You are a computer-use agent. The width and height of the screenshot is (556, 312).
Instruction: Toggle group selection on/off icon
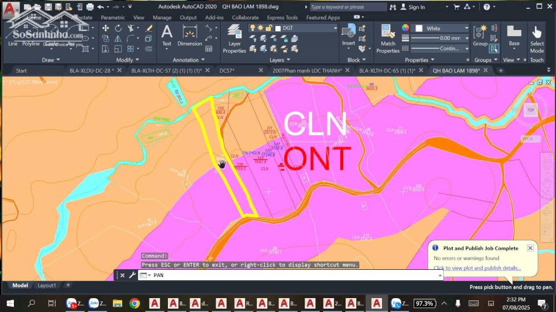[x=494, y=48]
